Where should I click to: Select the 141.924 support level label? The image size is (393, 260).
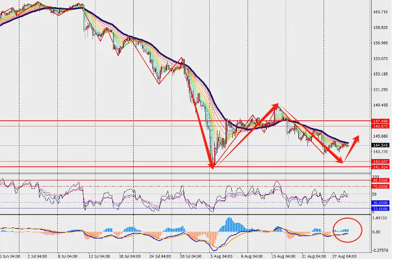pos(380,167)
